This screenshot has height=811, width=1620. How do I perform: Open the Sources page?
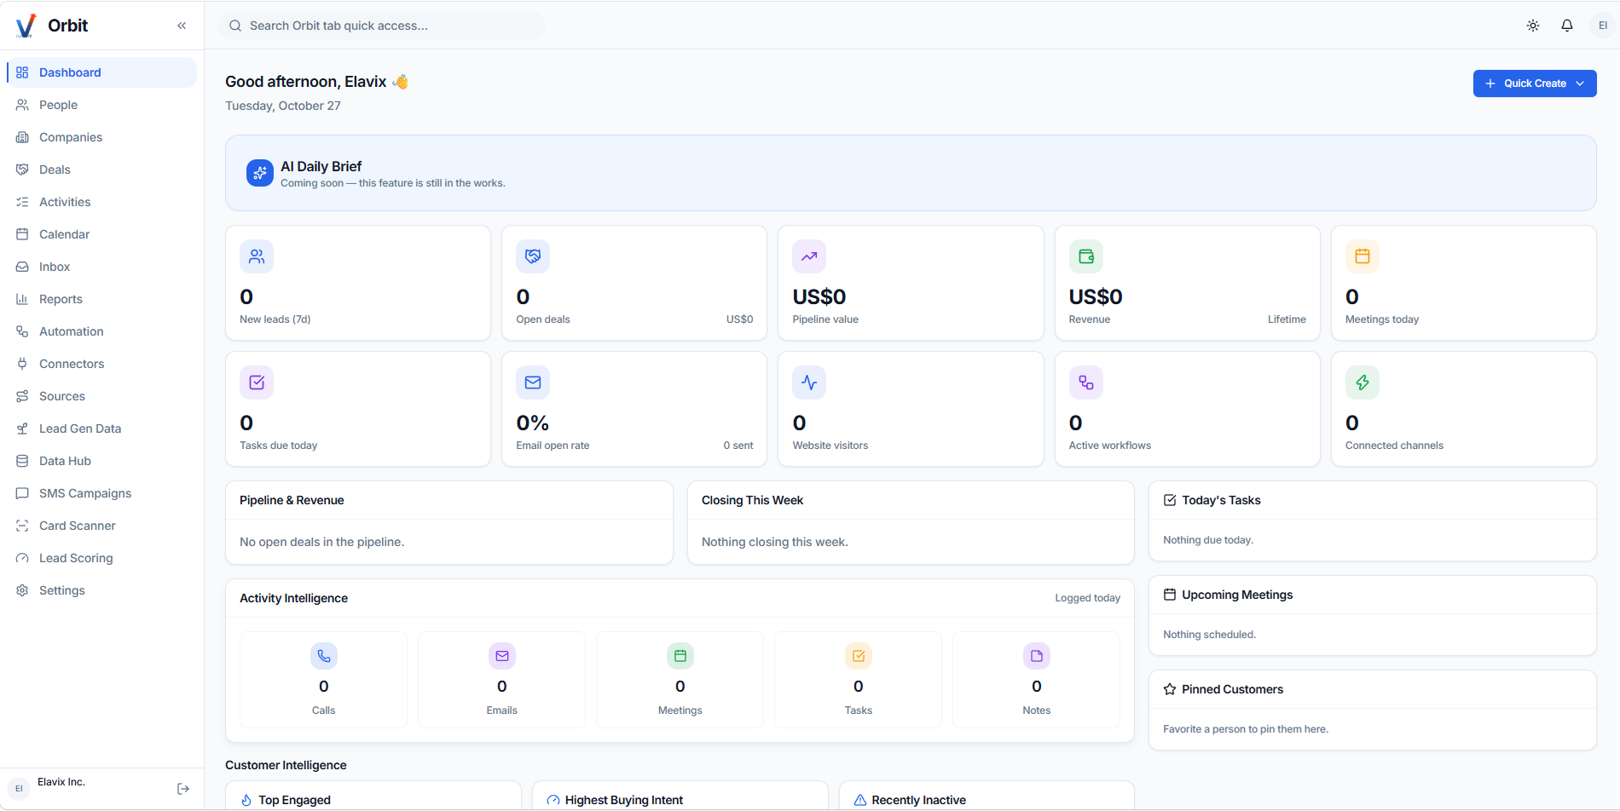[x=101, y=396]
